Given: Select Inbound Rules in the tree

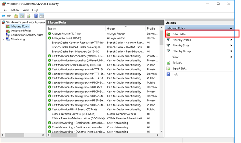Looking at the screenshot, I should [x=20, y=27].
